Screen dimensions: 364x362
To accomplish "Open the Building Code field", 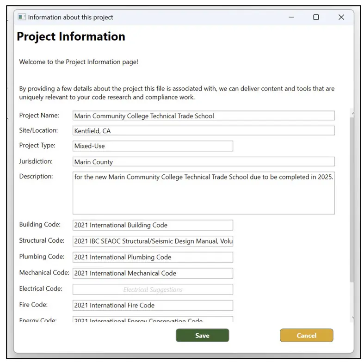I will [x=153, y=225].
